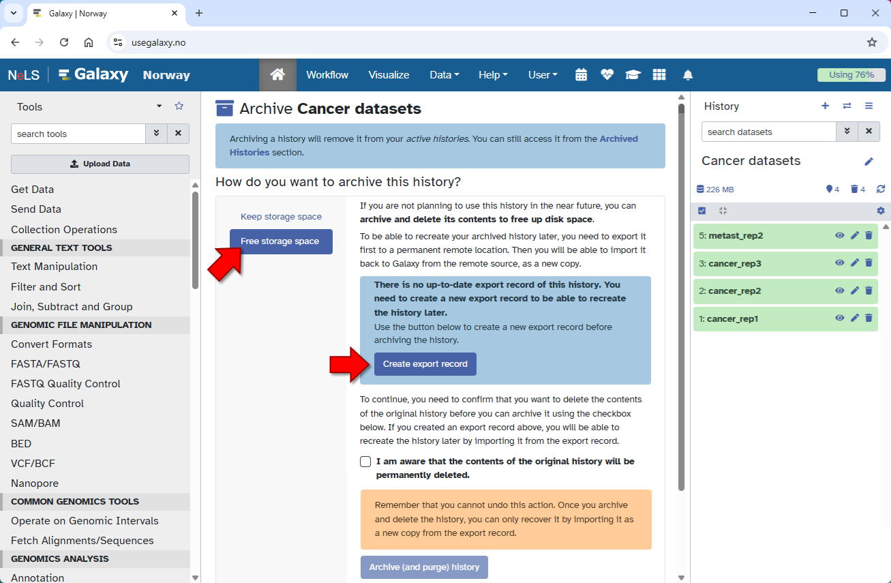Toggle the select-all datasets checkbox in history
Image resolution: width=891 pixels, height=583 pixels.
(702, 211)
